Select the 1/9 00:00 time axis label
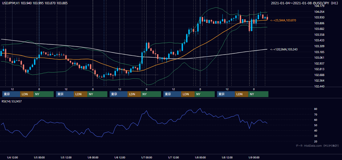Viewport: 342px width, 160px height. (254, 157)
